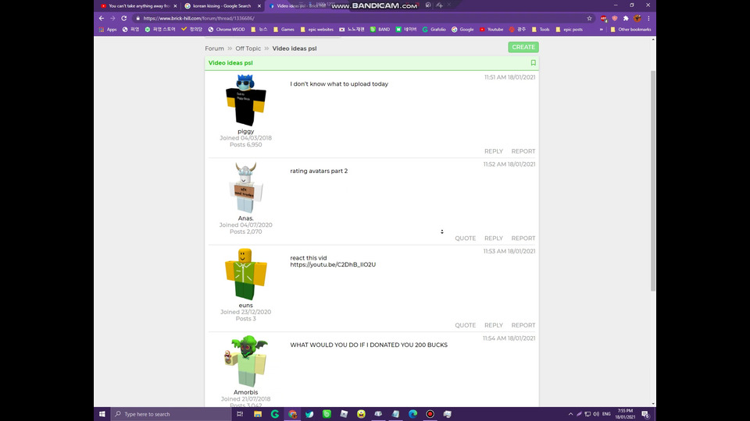Screen dimensions: 750x421
Task: Open the epic posts bookmark folder
Action: point(569,30)
